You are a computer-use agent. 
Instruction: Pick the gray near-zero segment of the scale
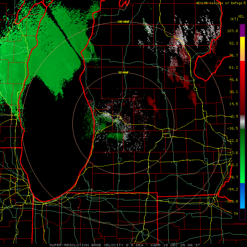242,122
